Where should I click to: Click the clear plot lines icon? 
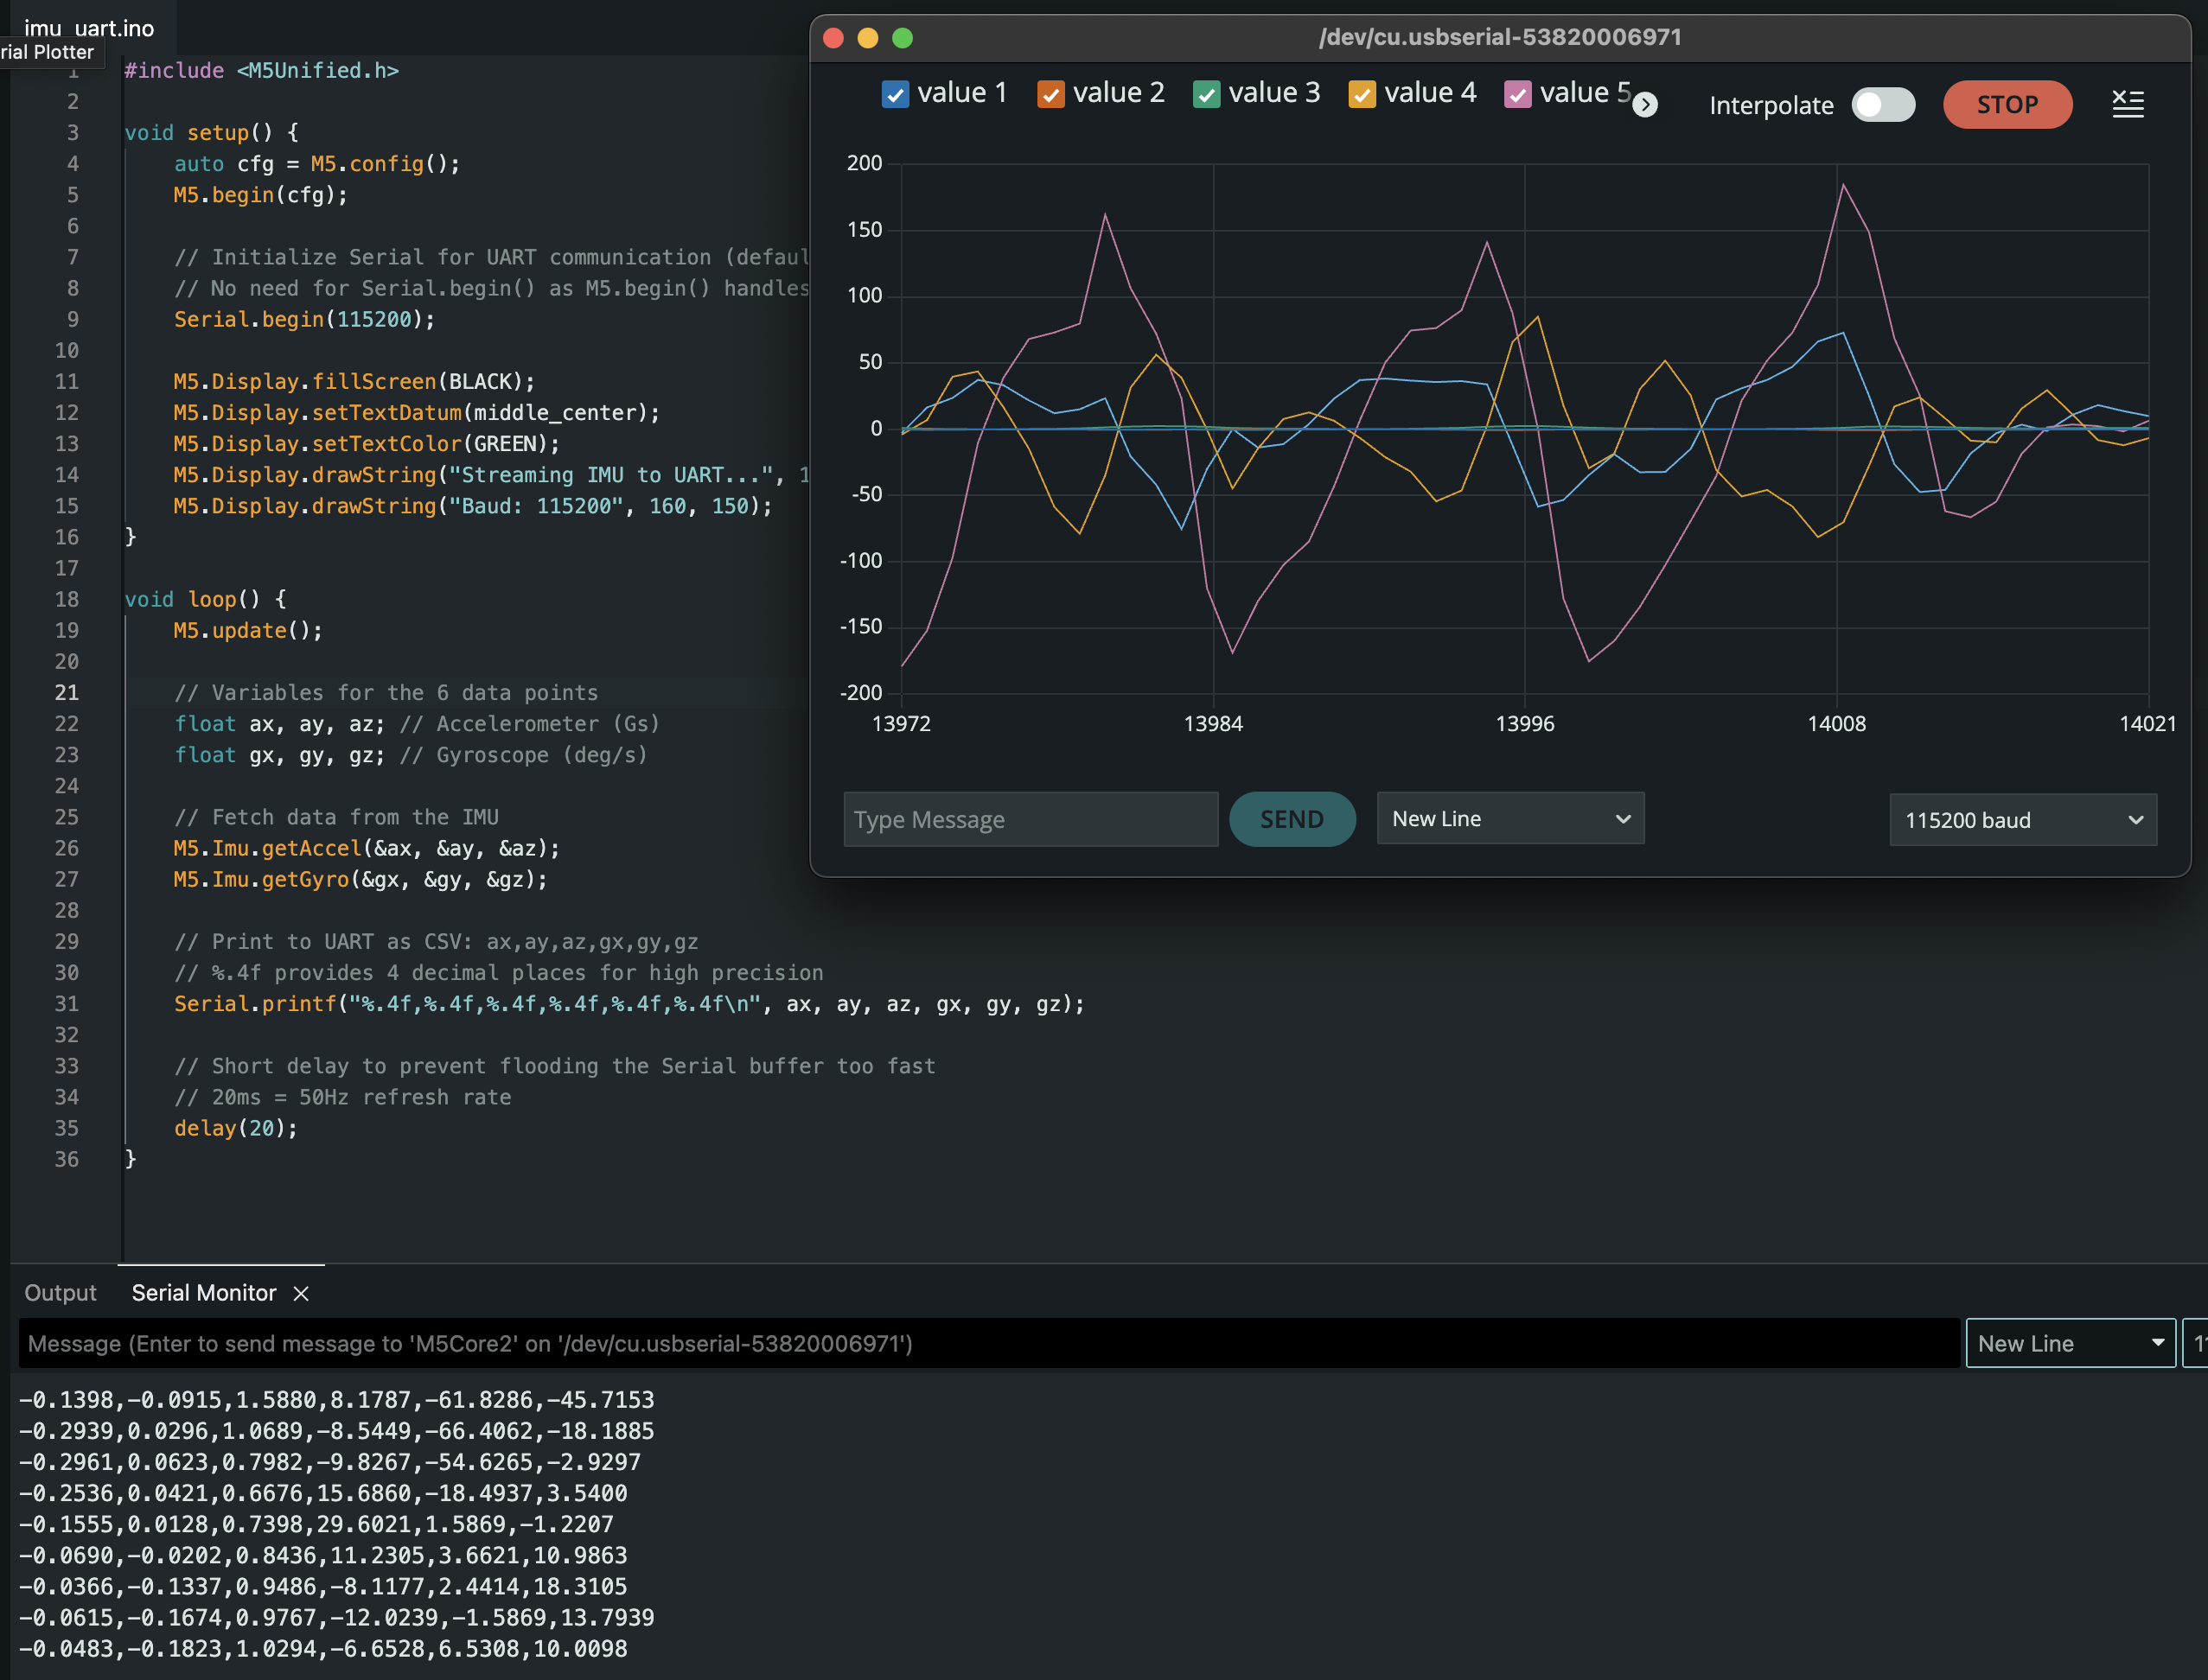pyautogui.click(x=2127, y=103)
